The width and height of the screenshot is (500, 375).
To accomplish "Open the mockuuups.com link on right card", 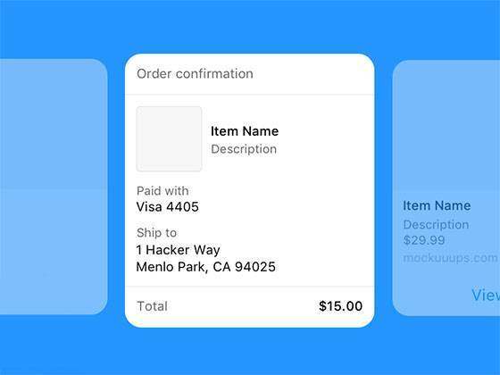I will tap(450, 258).
